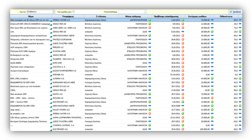
Task: Click the green phase icon beside date 4/8/2011
Action: coord(149,55)
